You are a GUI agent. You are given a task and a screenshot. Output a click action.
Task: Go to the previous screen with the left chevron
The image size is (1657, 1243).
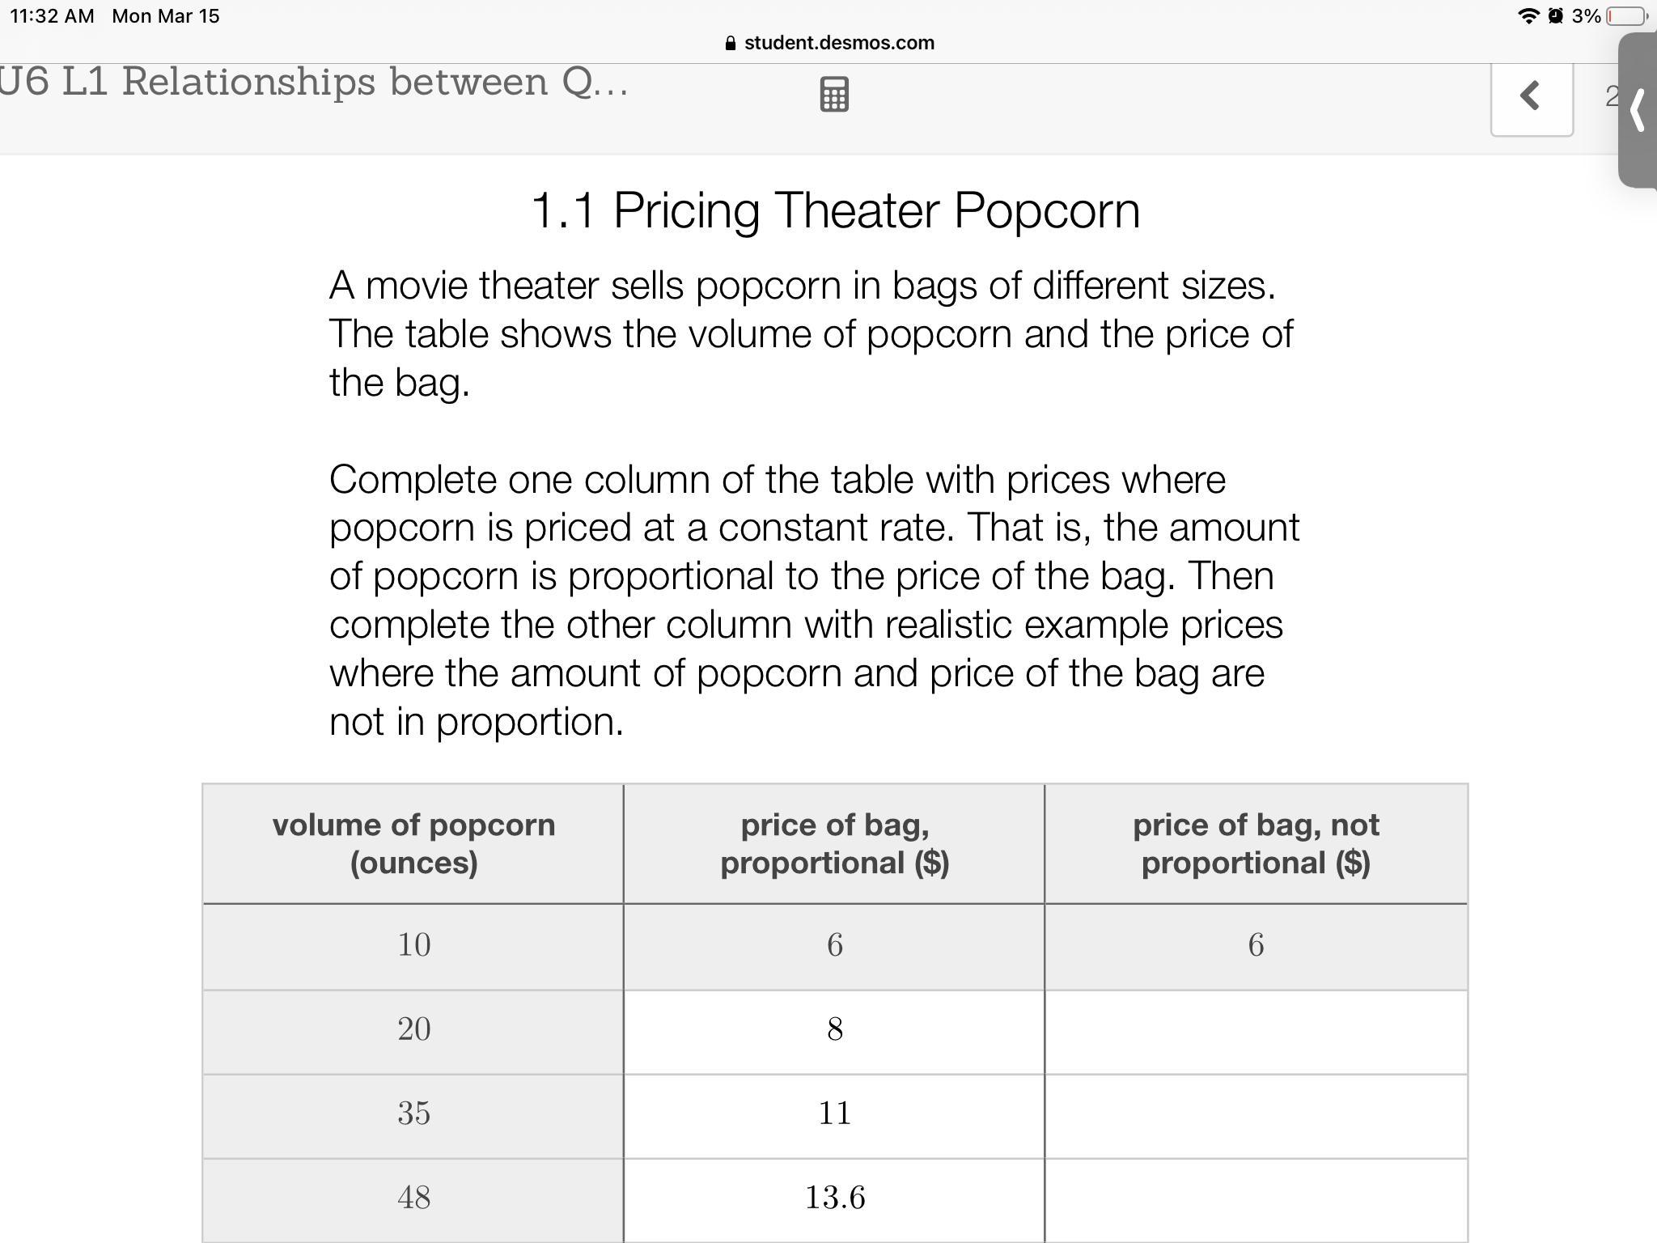pos(1531,95)
